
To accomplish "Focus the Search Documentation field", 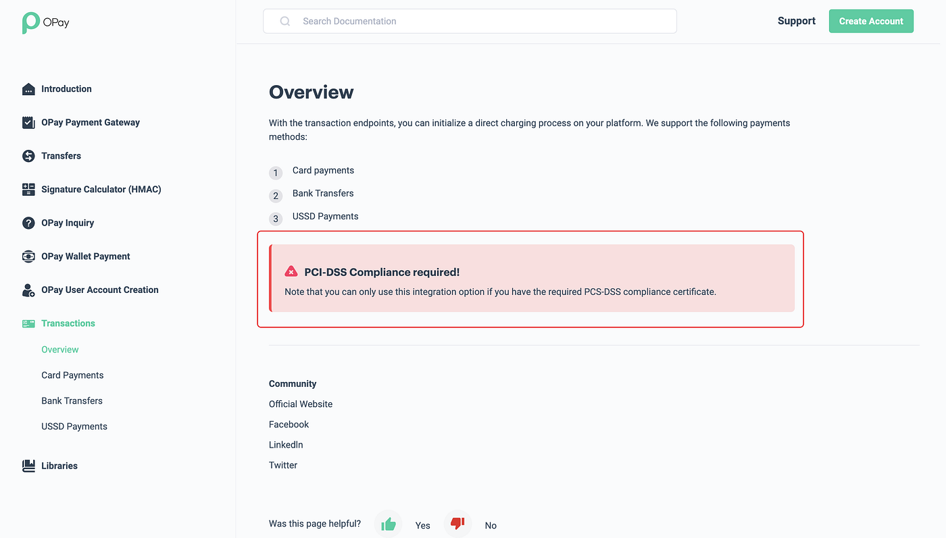I will (470, 21).
